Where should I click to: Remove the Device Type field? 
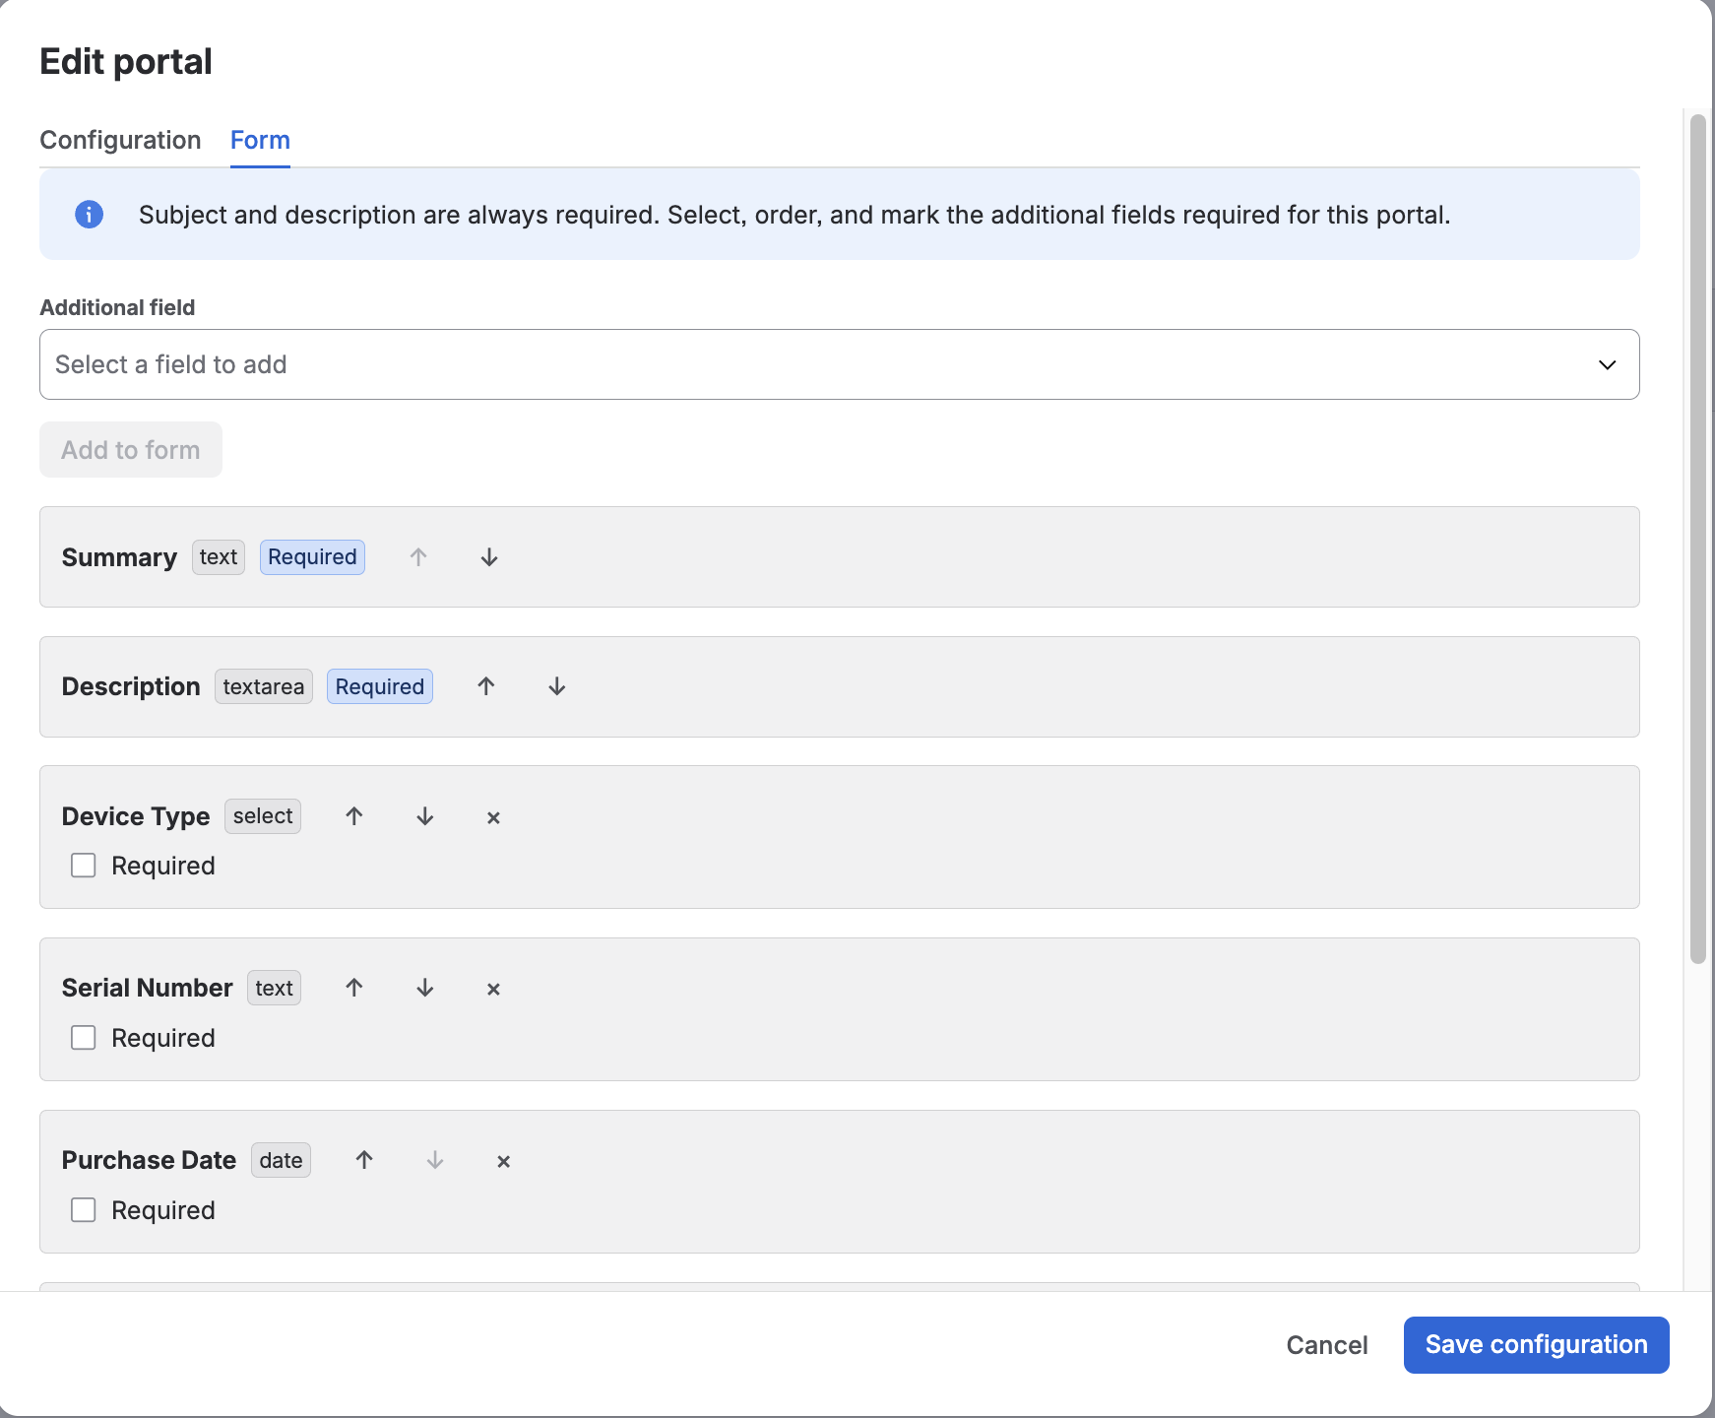494,817
